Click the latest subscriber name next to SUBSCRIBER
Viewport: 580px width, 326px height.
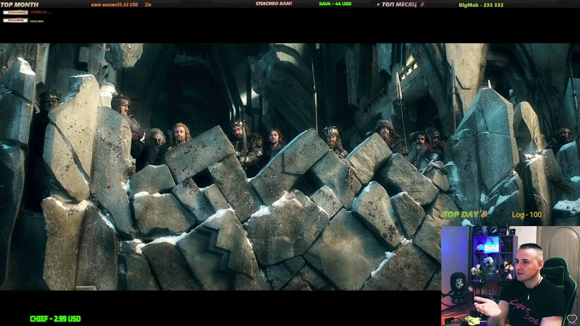[41, 12]
